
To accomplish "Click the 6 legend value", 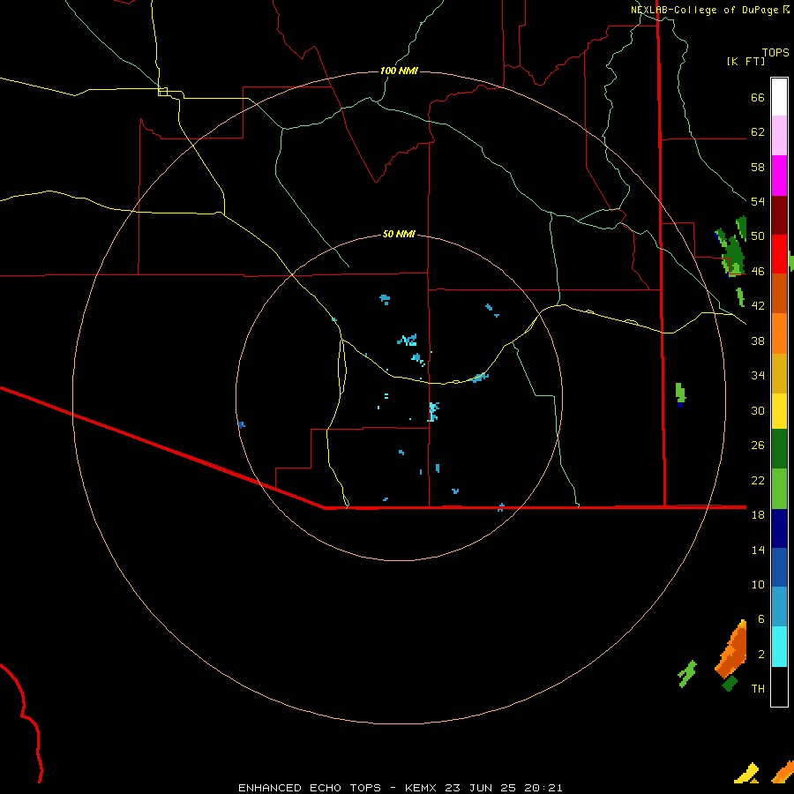I will click(x=761, y=619).
